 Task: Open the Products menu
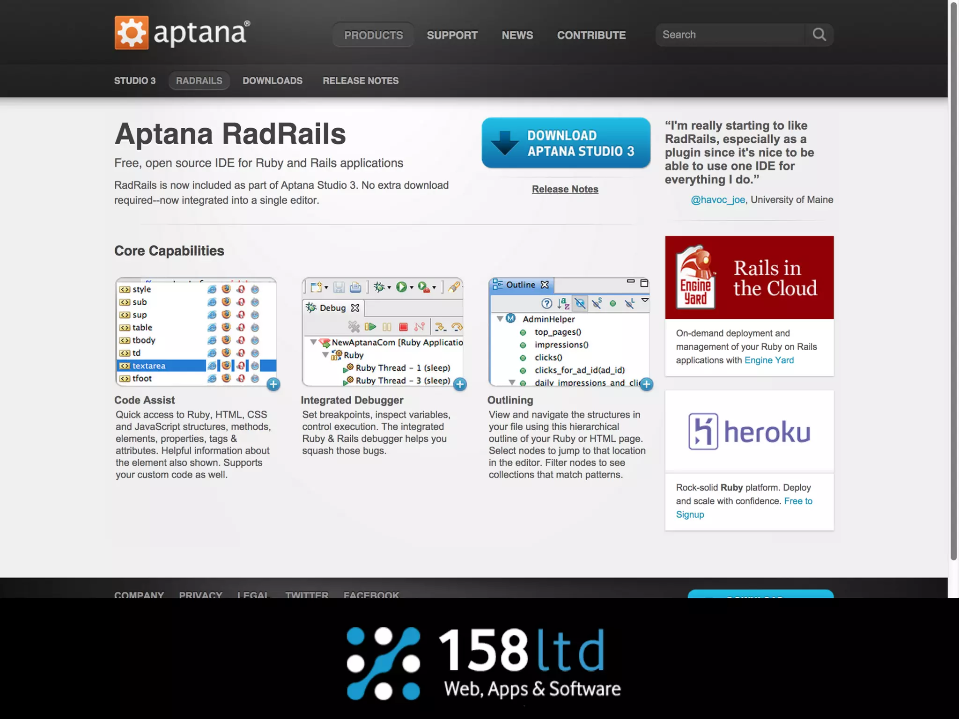coord(373,35)
